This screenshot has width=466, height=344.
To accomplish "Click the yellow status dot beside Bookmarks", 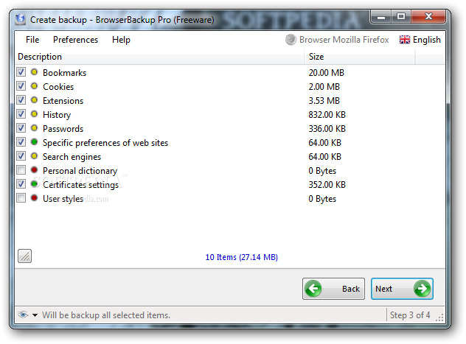I will pyautogui.click(x=34, y=72).
